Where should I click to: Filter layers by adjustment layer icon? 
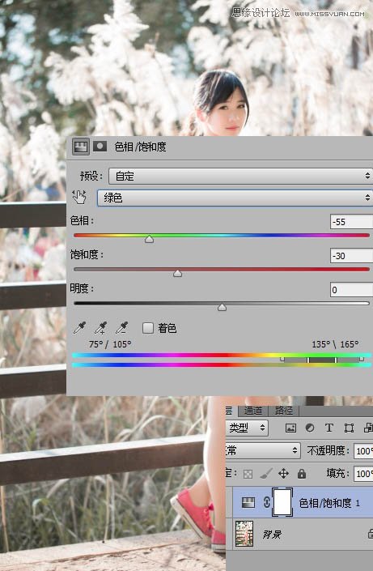click(x=310, y=428)
